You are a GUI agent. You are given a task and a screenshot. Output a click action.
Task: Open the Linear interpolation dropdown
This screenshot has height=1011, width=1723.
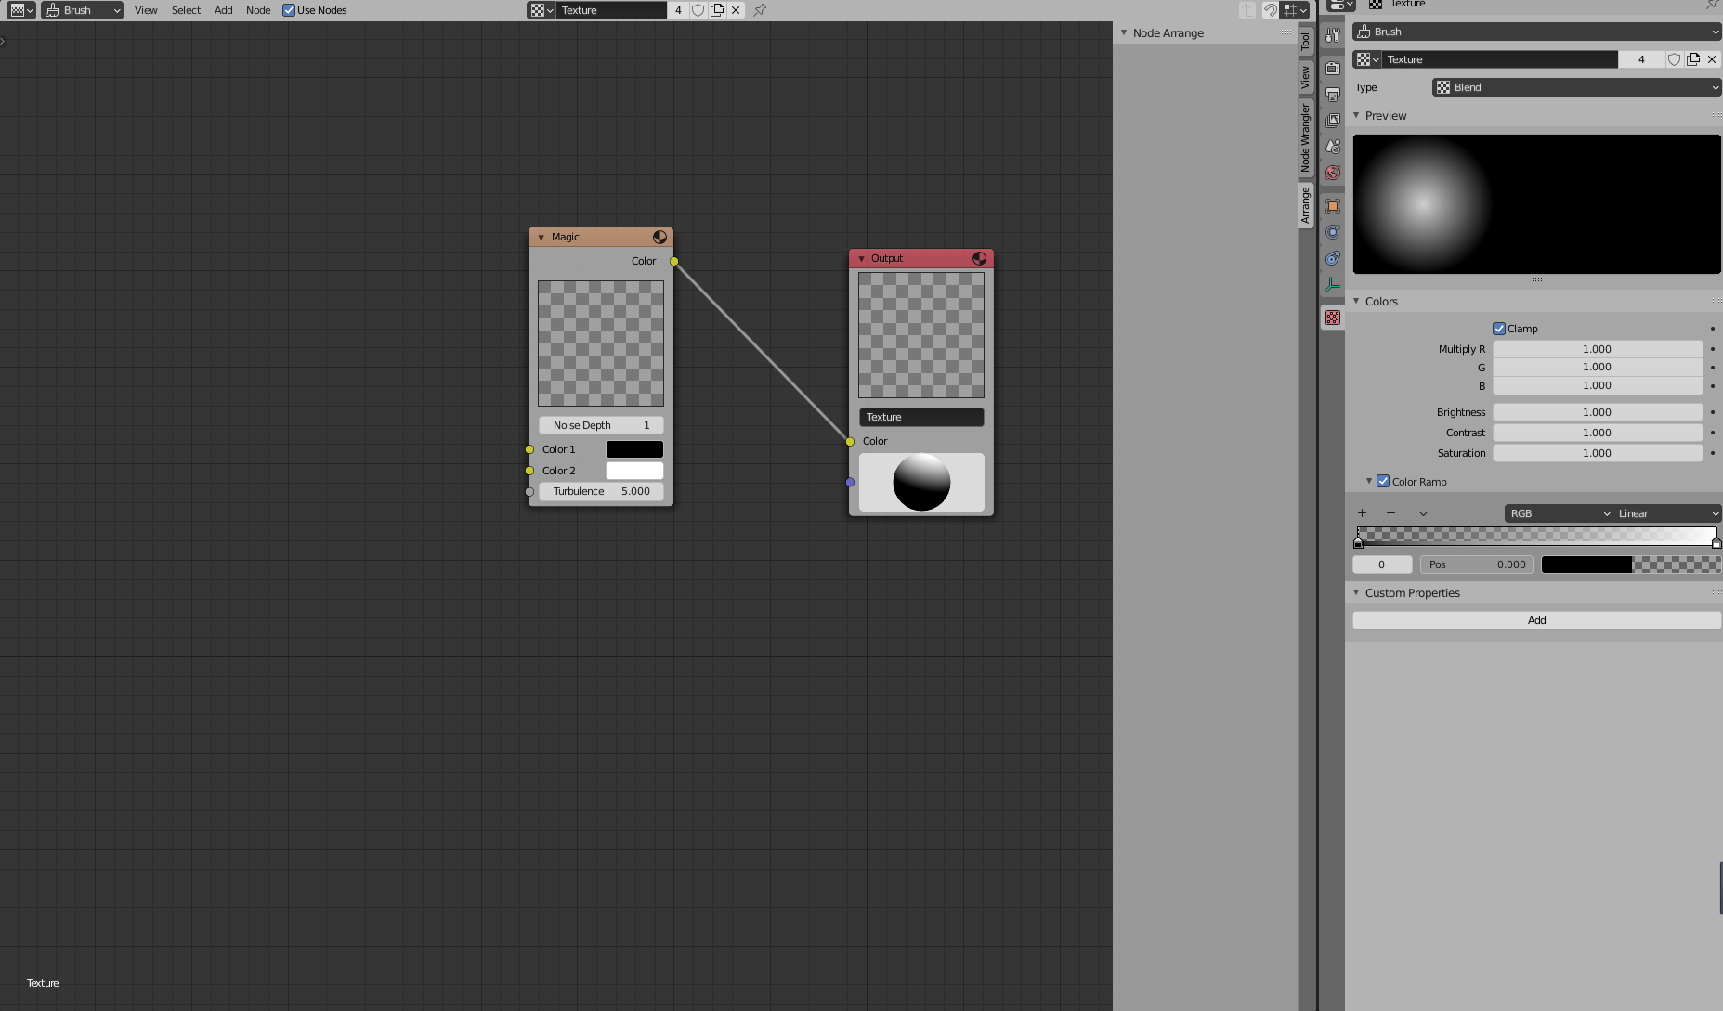tap(1666, 513)
